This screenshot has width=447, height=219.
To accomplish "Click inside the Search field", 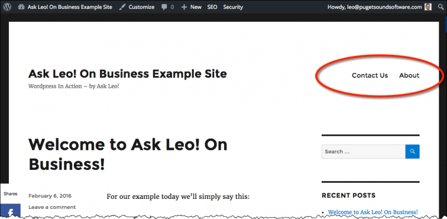I will click(364, 151).
